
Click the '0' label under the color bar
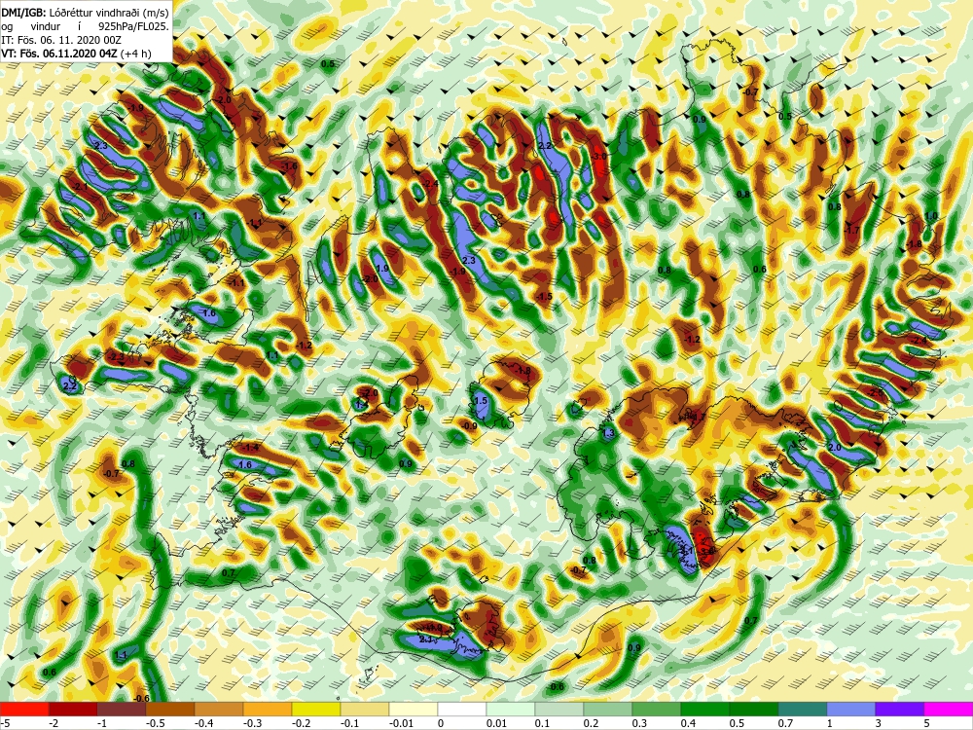(x=440, y=723)
